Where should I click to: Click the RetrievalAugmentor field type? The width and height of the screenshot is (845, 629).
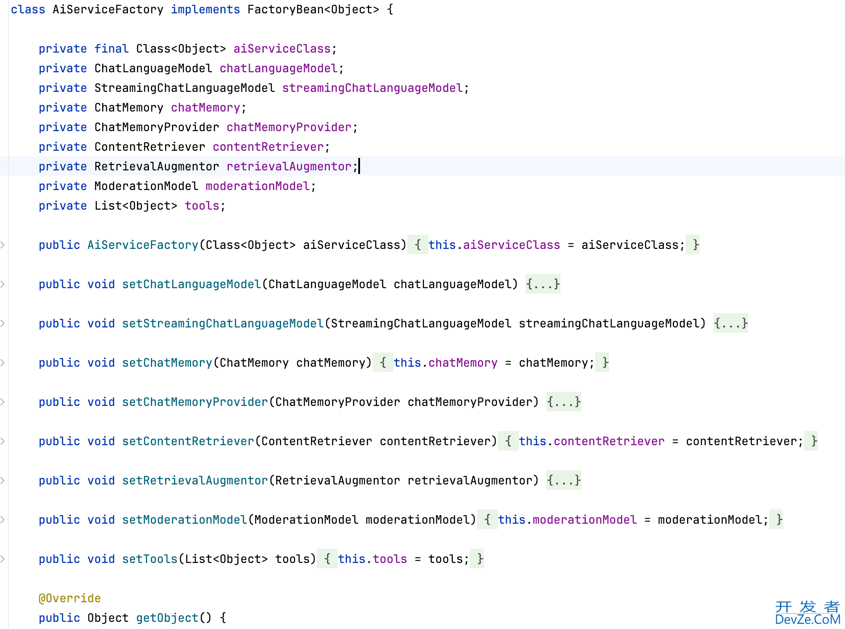click(x=157, y=166)
